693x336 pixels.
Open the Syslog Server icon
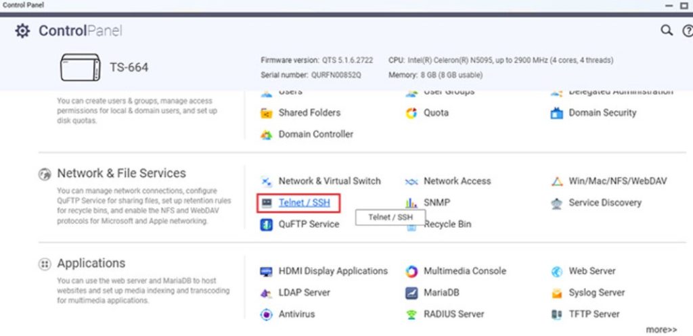tap(556, 293)
